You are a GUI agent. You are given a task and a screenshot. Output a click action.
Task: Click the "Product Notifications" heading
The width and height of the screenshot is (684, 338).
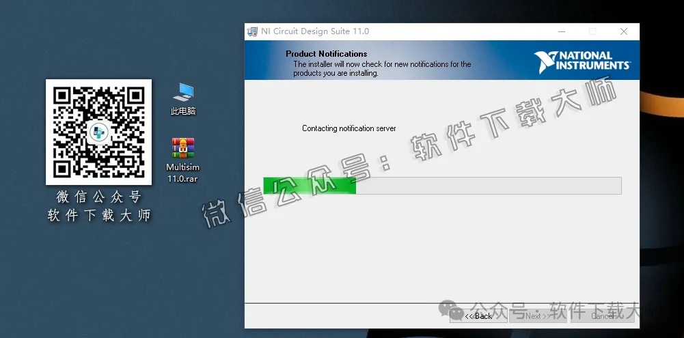(x=327, y=54)
